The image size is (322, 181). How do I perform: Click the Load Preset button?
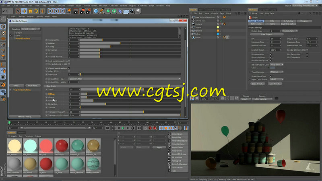click(258, 84)
